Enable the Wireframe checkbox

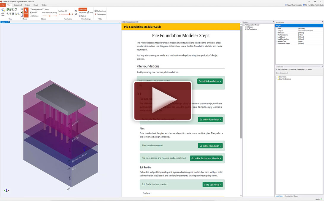tap(31, 16)
